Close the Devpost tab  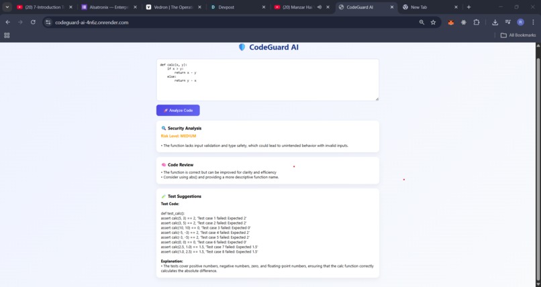[264, 7]
